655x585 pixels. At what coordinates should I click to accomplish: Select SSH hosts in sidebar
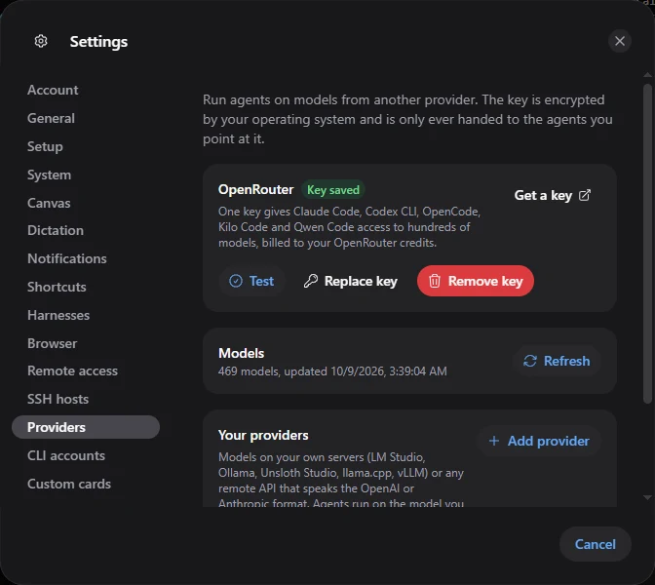click(x=58, y=399)
